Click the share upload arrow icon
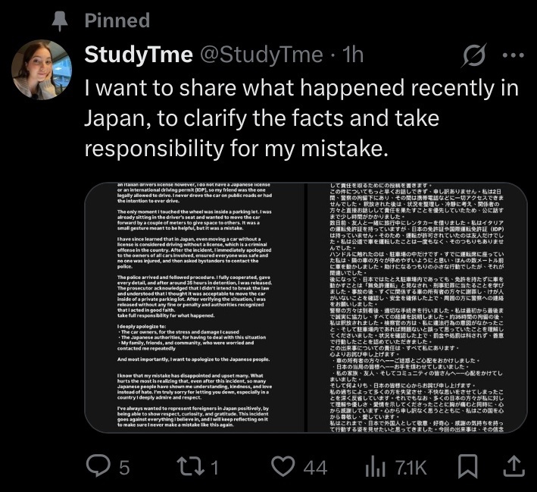The height and width of the screenshot is (492, 537). (x=513, y=467)
